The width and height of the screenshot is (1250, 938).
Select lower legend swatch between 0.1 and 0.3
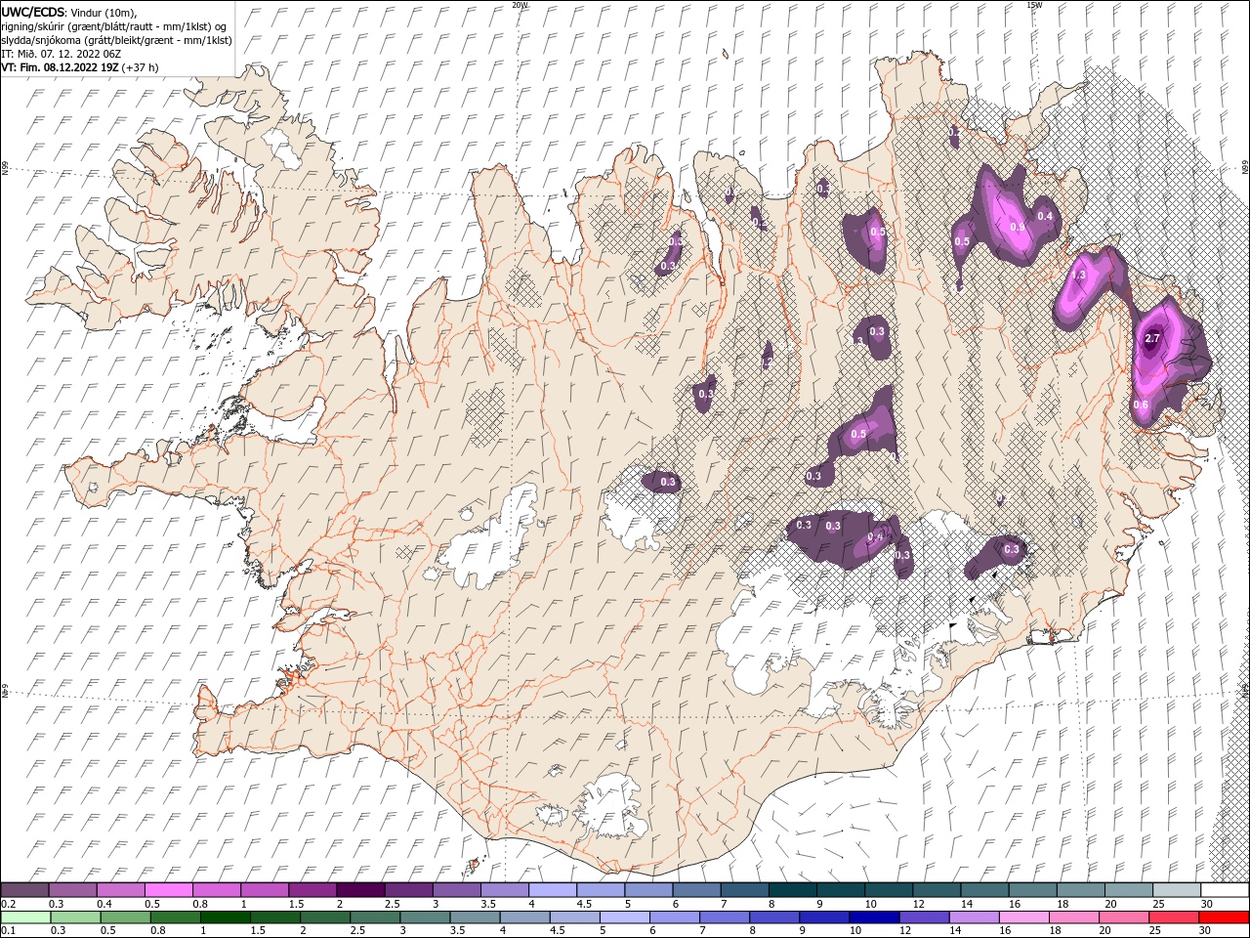[26, 917]
